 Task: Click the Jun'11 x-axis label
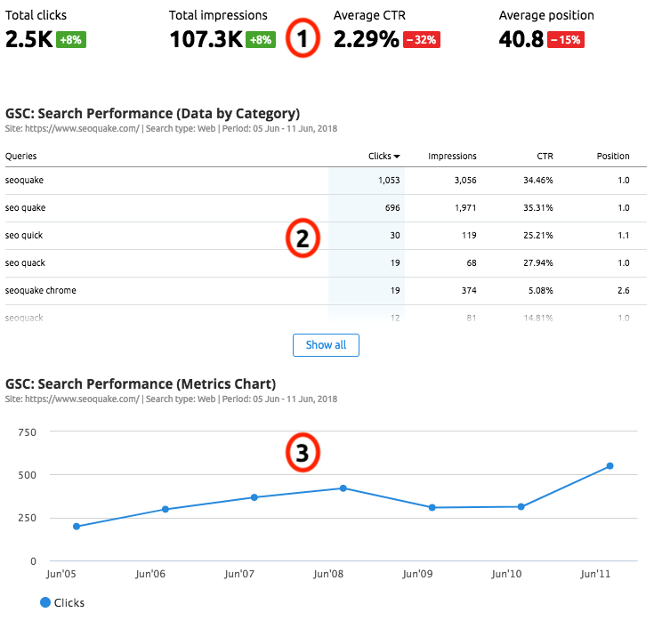(595, 574)
